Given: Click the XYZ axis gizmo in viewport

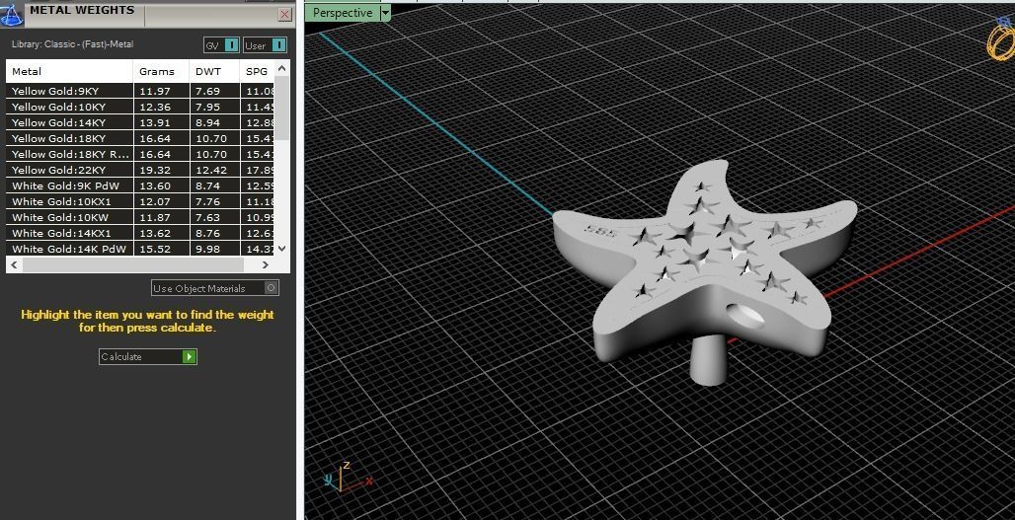Looking at the screenshot, I should pyautogui.click(x=349, y=480).
